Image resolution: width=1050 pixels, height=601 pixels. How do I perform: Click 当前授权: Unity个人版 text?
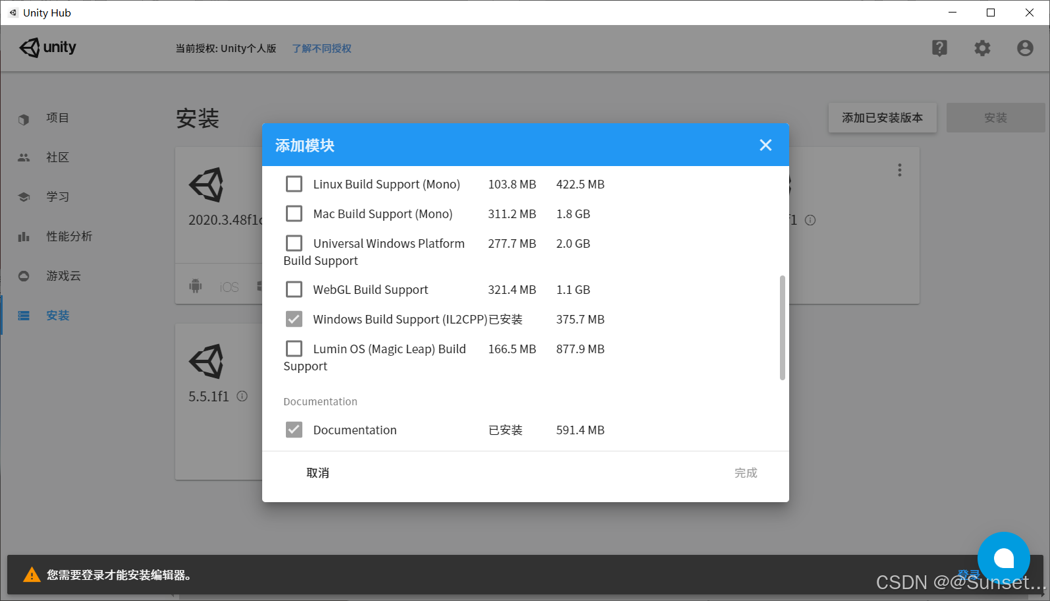[x=226, y=49]
